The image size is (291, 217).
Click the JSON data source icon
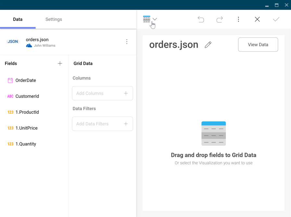coord(13,42)
